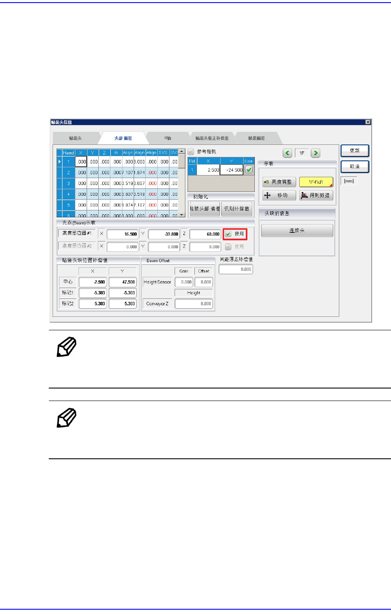
Task: Click the 识别补偿值 button
Action: 237,209
